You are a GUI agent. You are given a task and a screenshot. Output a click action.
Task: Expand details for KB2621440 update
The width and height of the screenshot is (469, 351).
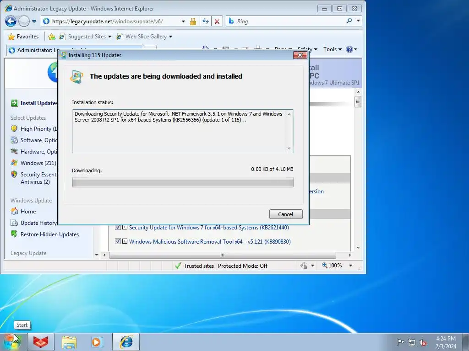tap(125, 227)
